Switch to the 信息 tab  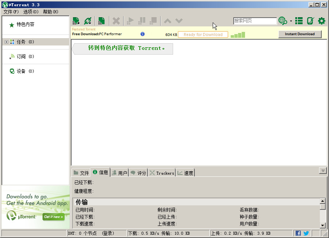click(x=100, y=172)
